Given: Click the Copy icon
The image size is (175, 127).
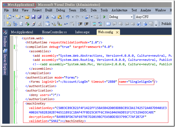Looking at the screenshot, I should tap(53, 17).
